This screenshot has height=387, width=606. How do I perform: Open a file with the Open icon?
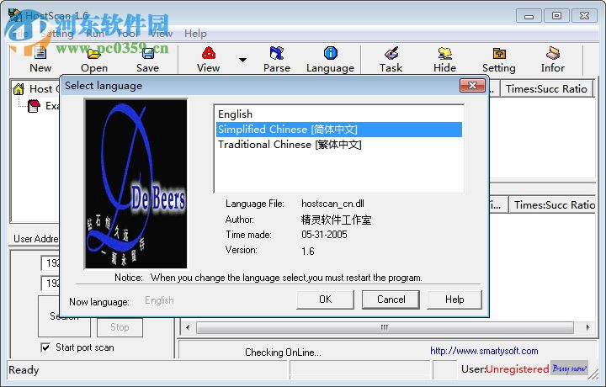coord(94,60)
